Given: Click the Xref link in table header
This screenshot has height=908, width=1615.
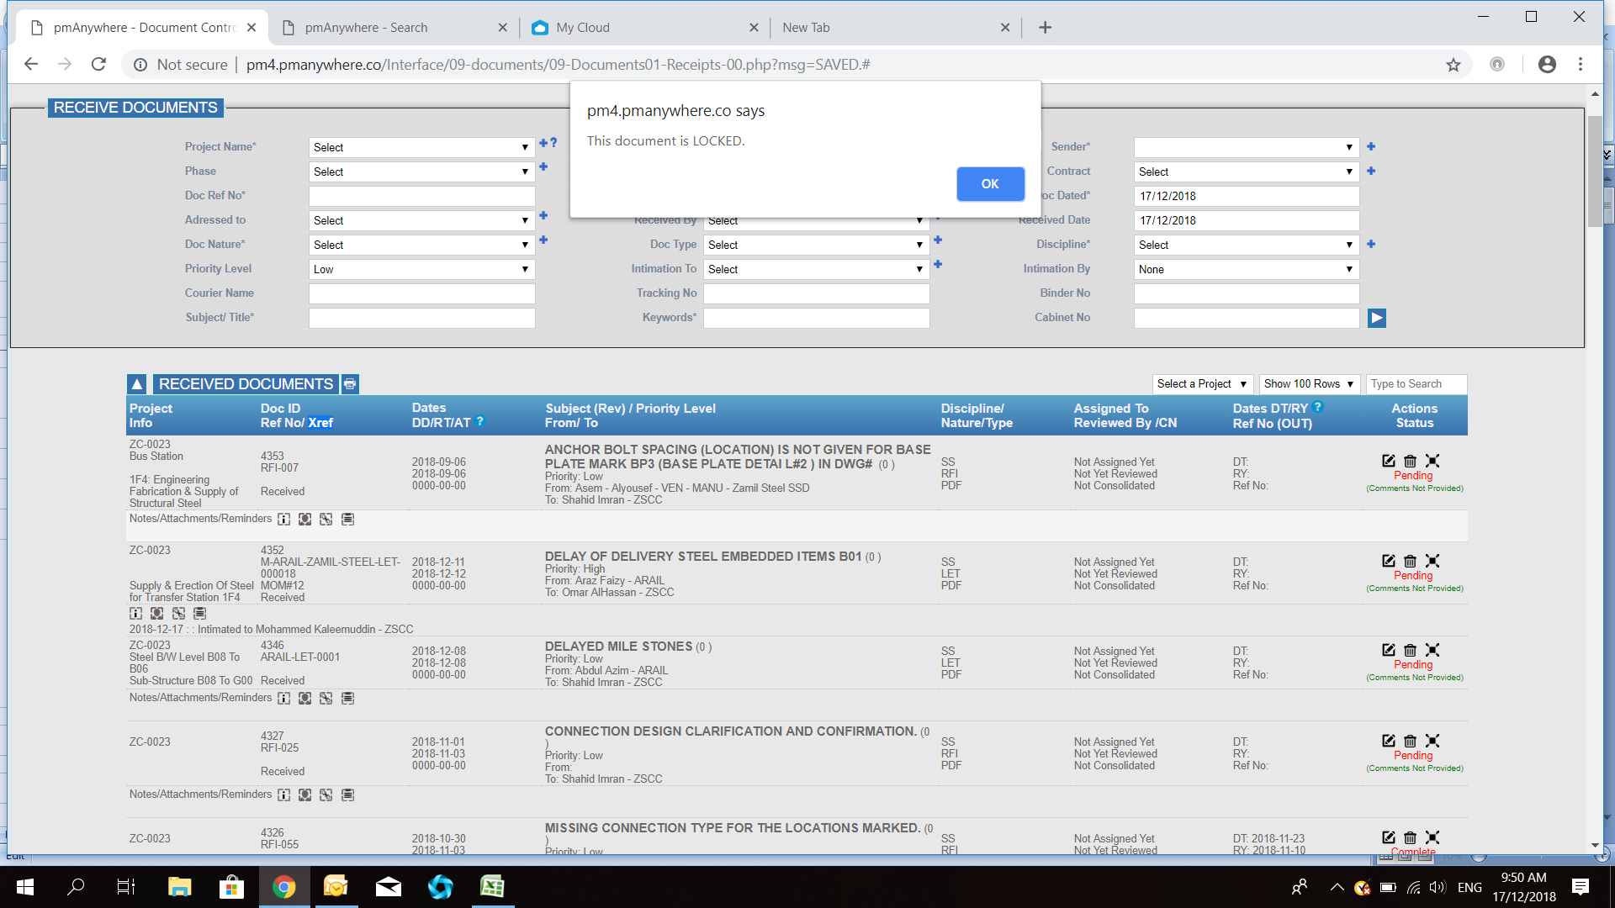Looking at the screenshot, I should click(320, 423).
